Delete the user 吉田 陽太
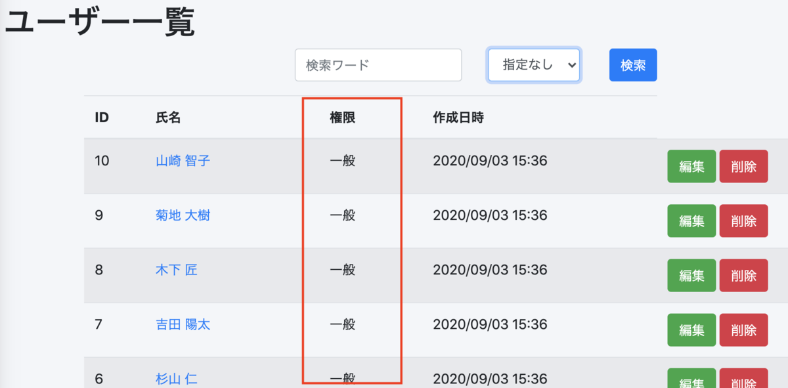 (743, 330)
